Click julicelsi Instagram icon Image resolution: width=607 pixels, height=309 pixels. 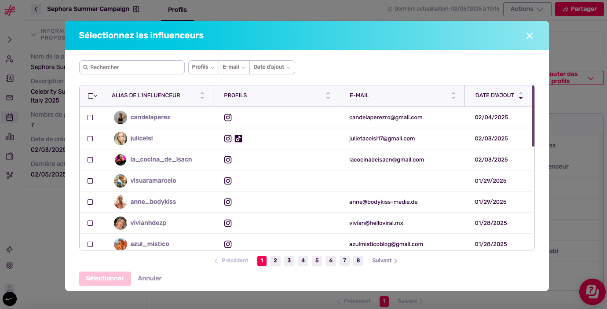pos(228,139)
